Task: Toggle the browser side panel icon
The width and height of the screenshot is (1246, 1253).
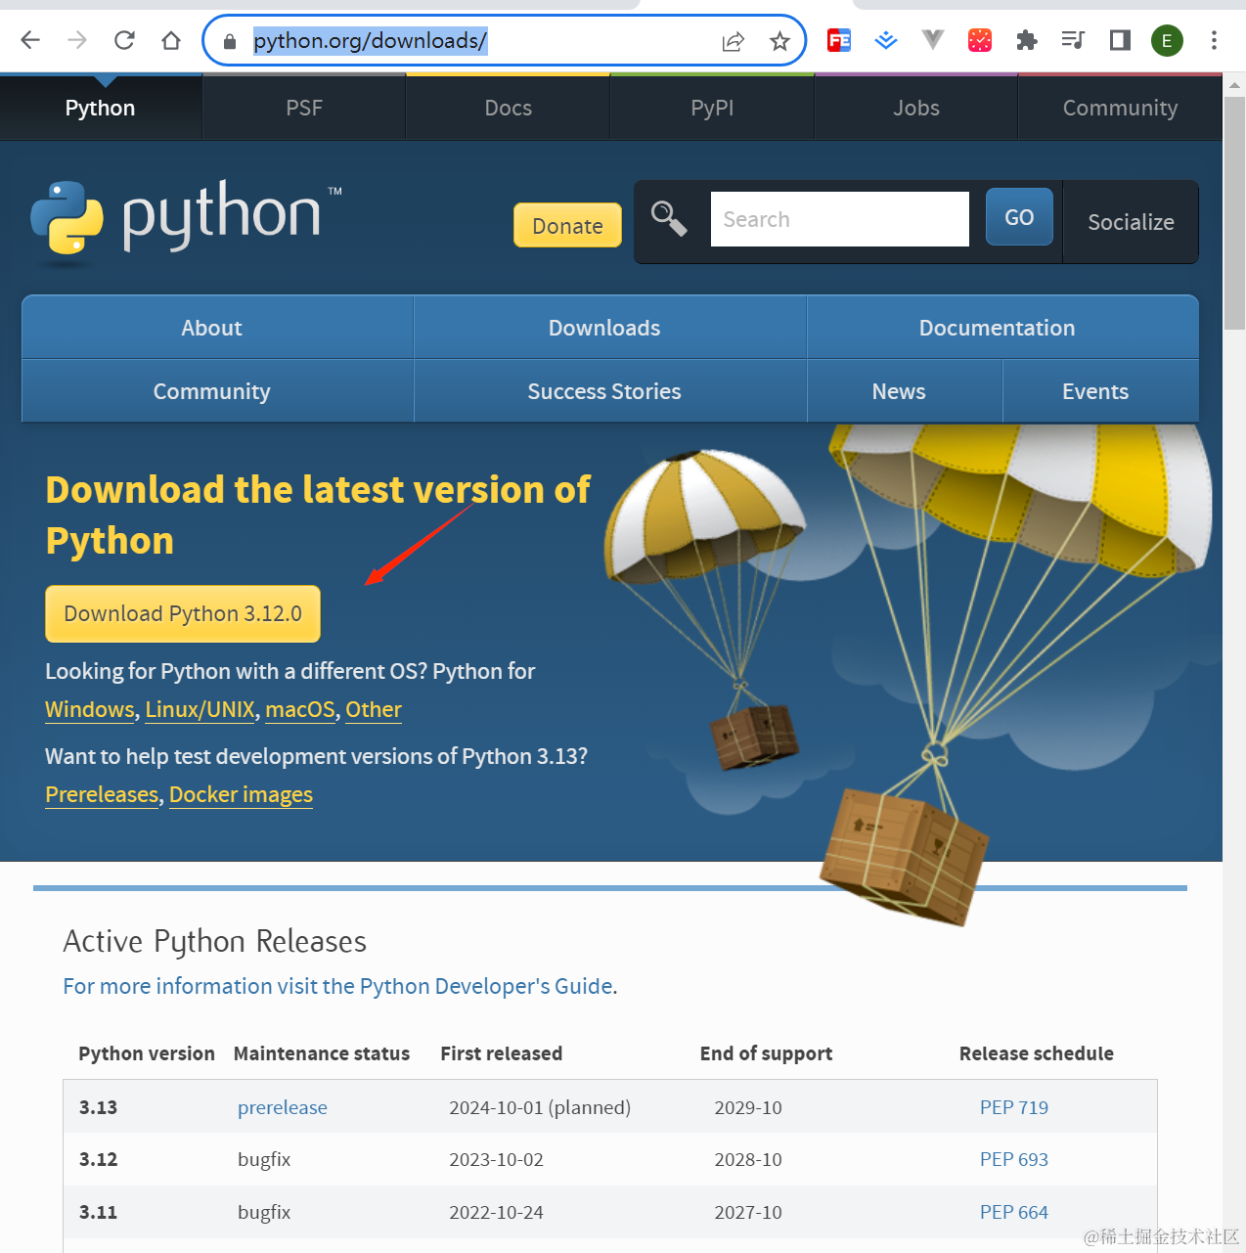Action: pyautogui.click(x=1120, y=40)
